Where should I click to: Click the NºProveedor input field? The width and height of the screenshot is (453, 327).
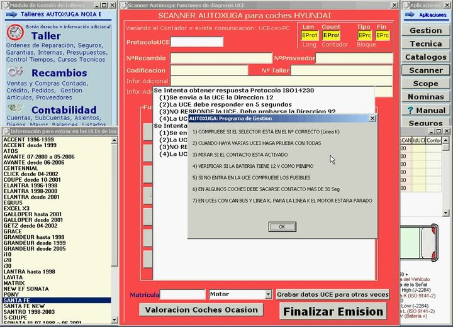354,58
